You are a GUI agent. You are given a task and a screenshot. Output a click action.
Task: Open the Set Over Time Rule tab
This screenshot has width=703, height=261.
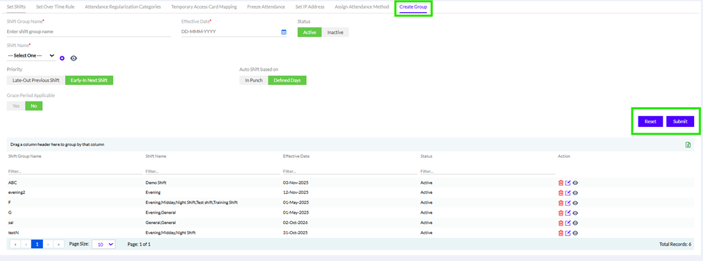click(x=55, y=7)
